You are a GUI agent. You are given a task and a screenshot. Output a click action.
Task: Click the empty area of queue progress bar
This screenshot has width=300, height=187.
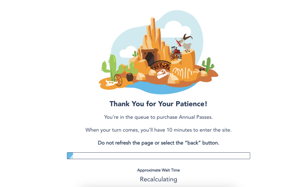pos(161,156)
